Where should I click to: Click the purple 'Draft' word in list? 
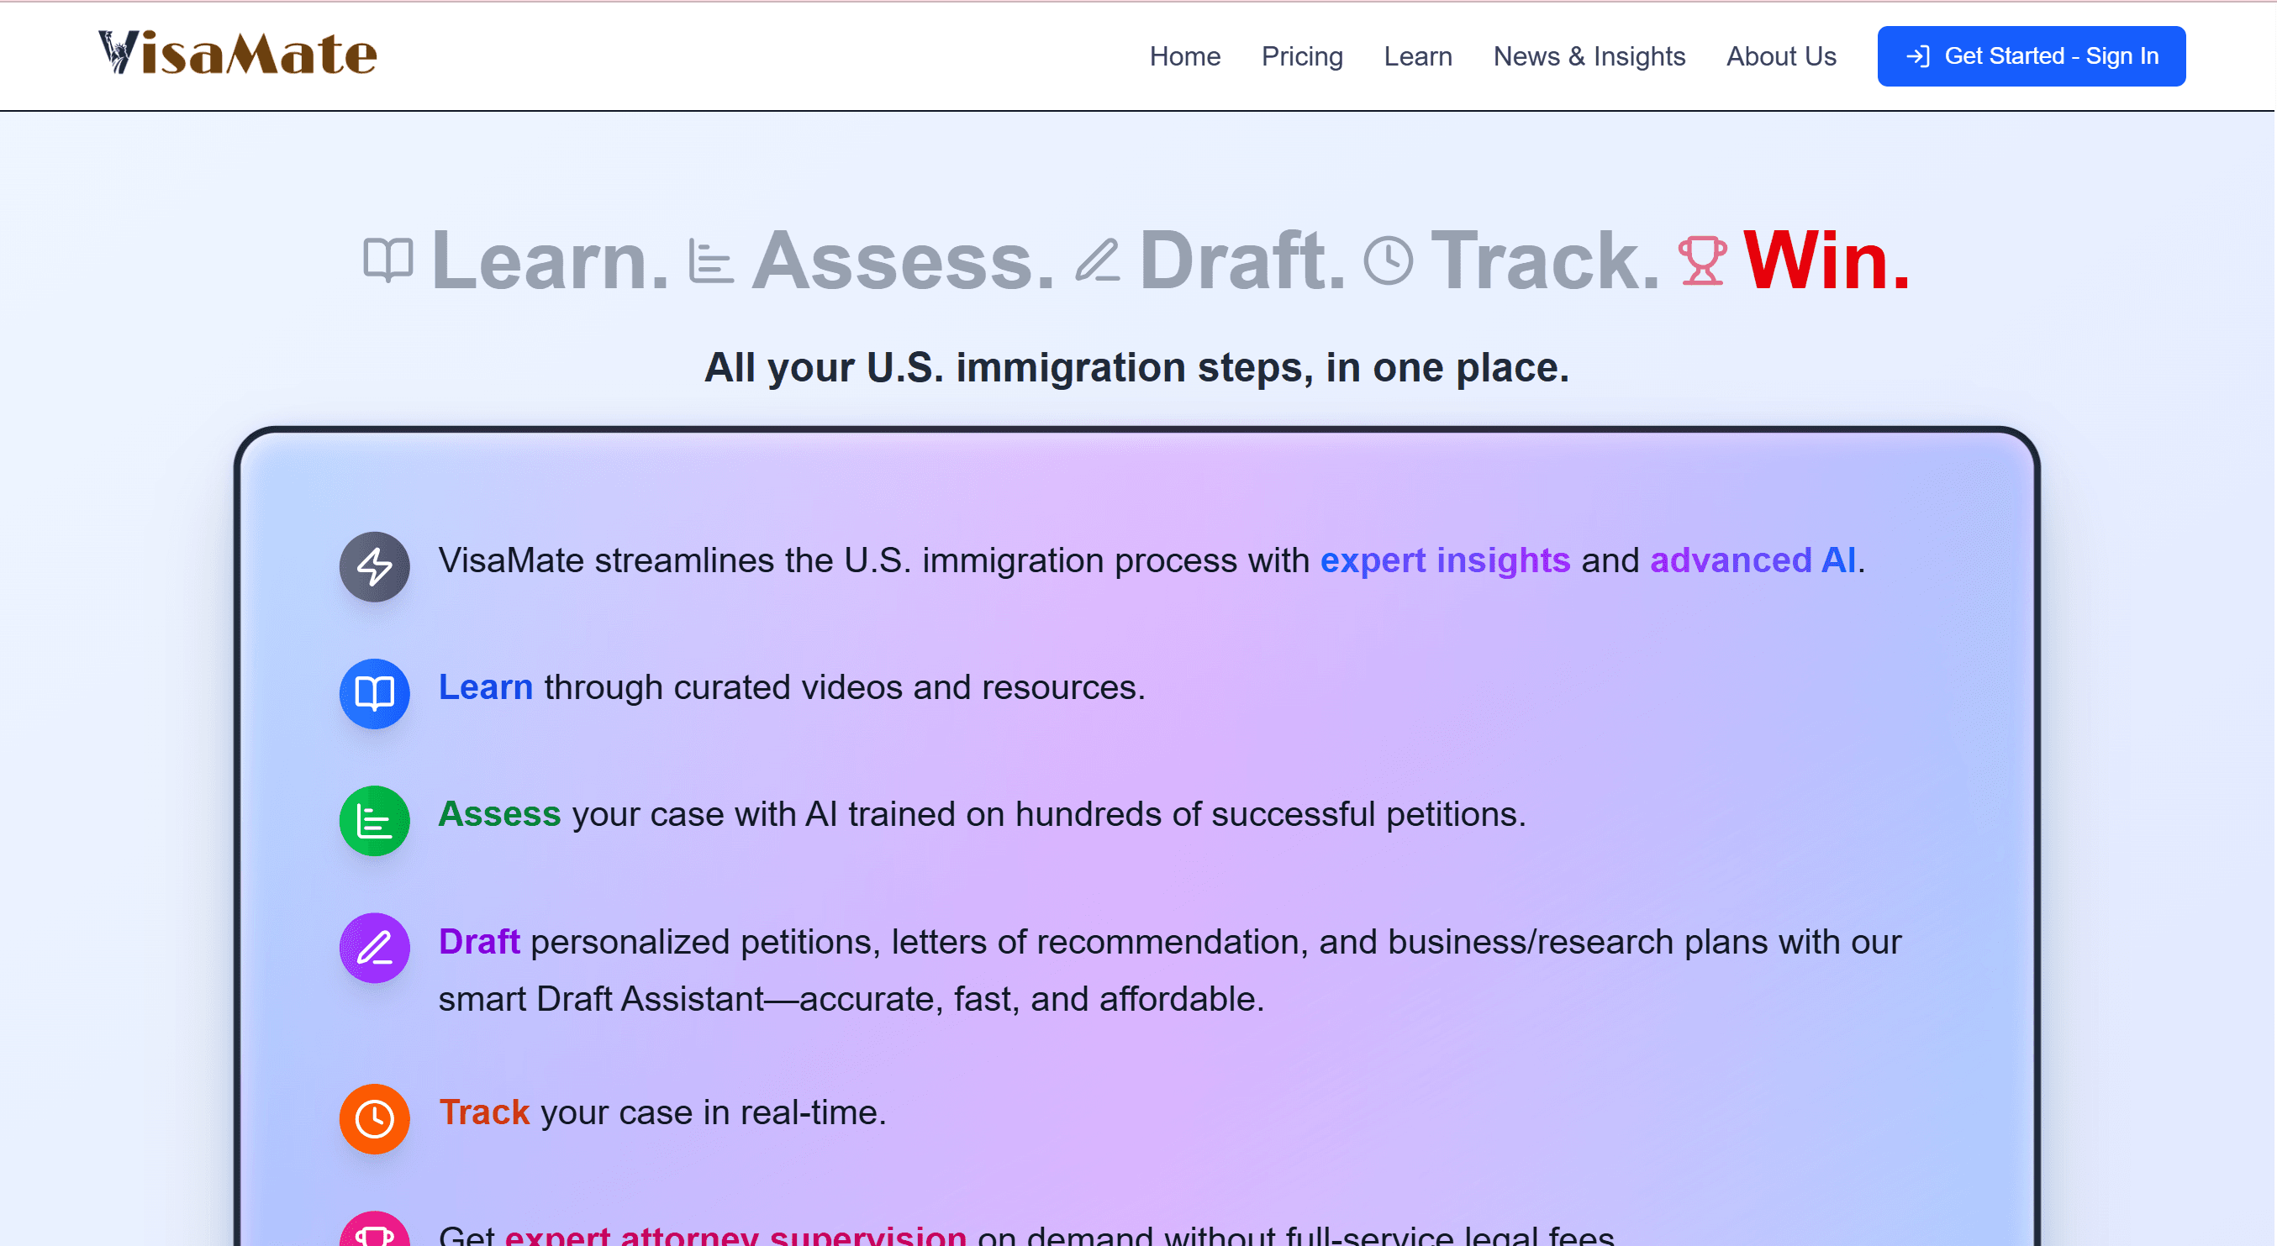tap(479, 942)
